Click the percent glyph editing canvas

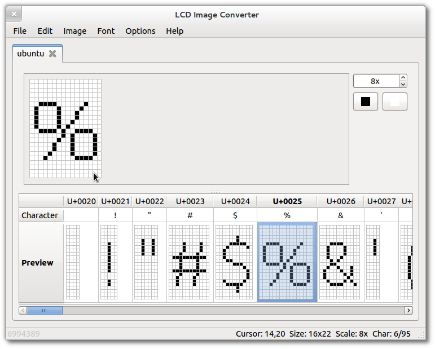click(x=65, y=129)
